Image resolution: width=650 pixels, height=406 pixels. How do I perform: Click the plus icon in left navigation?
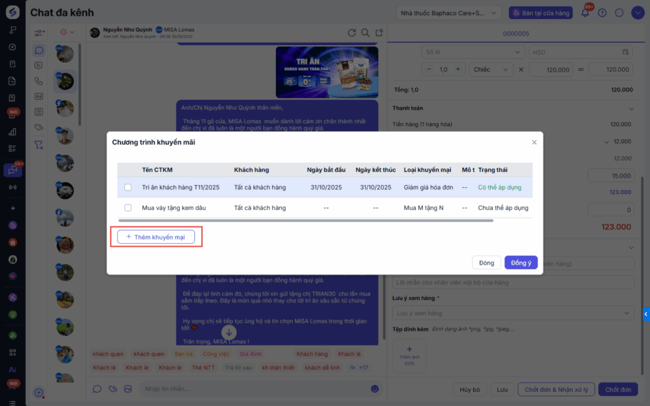(13, 208)
